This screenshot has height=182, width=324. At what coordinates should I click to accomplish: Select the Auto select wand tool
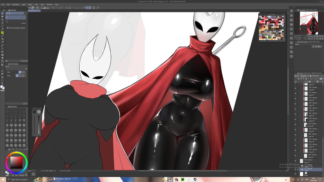click(x=2, y=29)
